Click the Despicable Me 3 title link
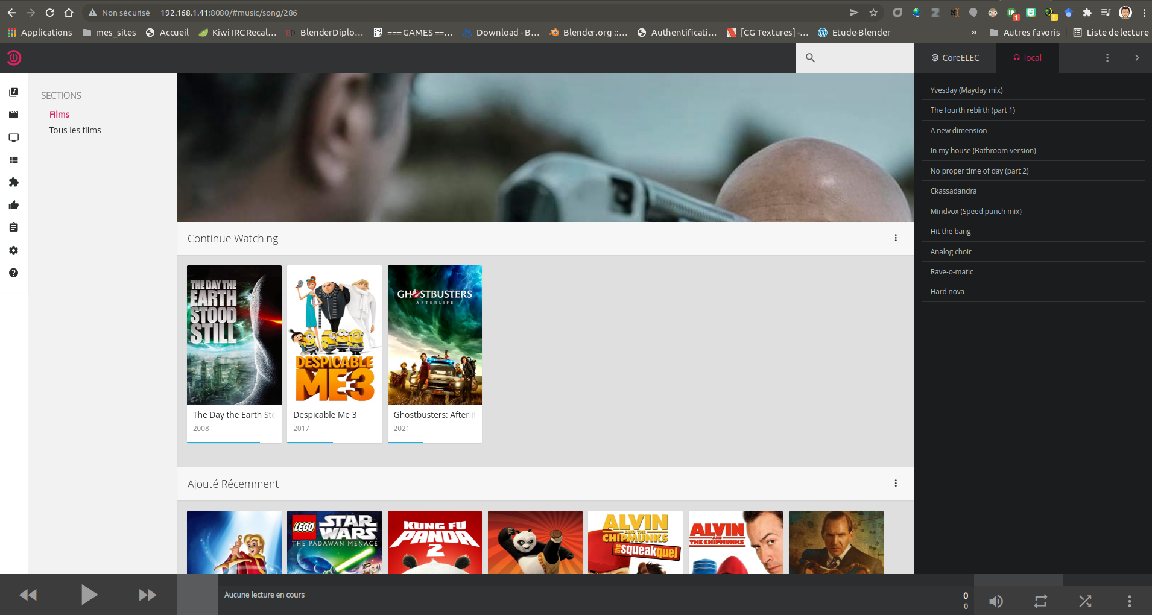Screen dimensions: 1152x615 [x=325, y=415]
